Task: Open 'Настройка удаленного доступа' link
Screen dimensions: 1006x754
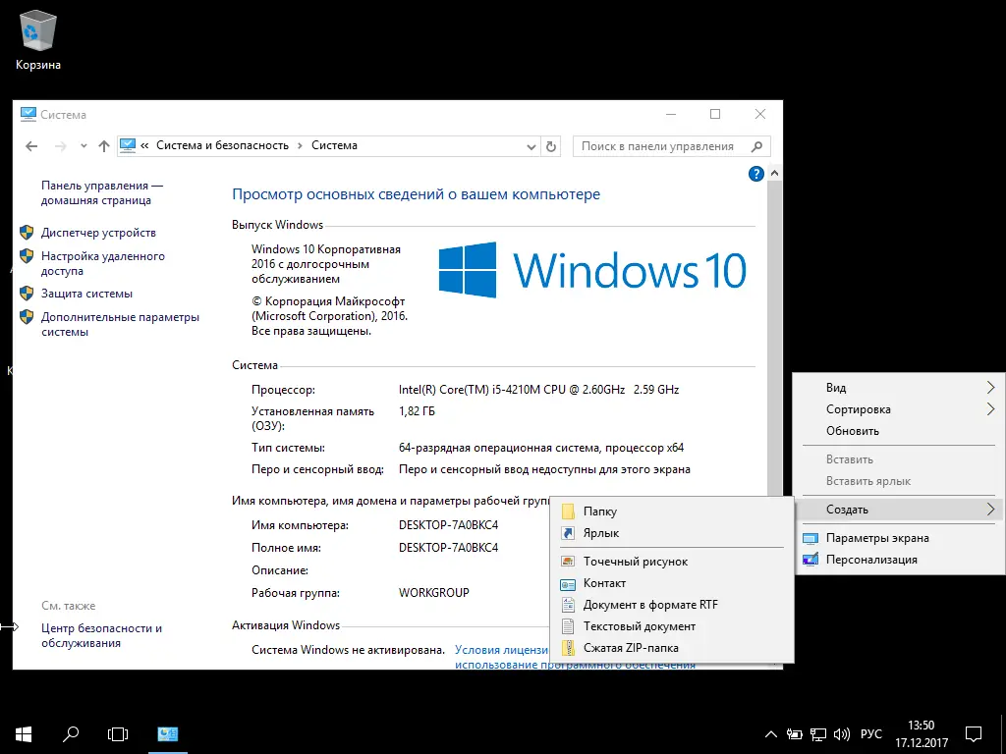Action: click(x=102, y=263)
